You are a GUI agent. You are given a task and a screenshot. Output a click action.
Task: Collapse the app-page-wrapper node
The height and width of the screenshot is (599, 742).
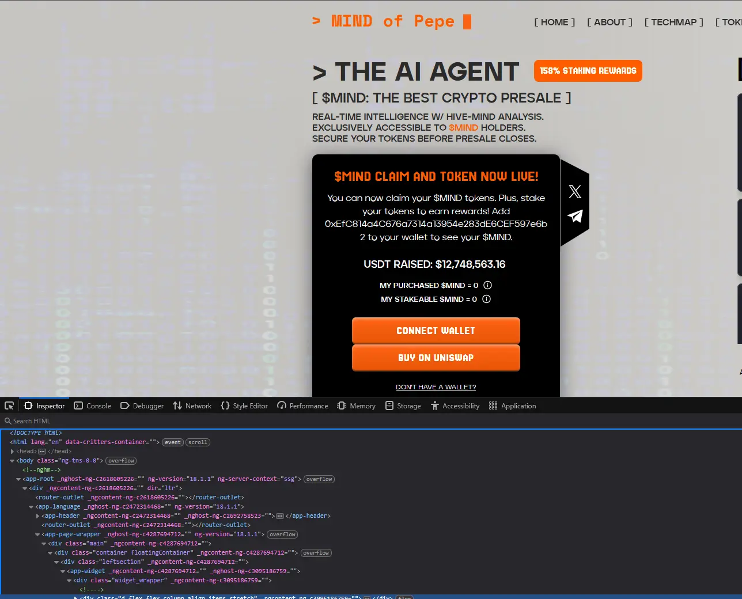pyautogui.click(x=37, y=534)
